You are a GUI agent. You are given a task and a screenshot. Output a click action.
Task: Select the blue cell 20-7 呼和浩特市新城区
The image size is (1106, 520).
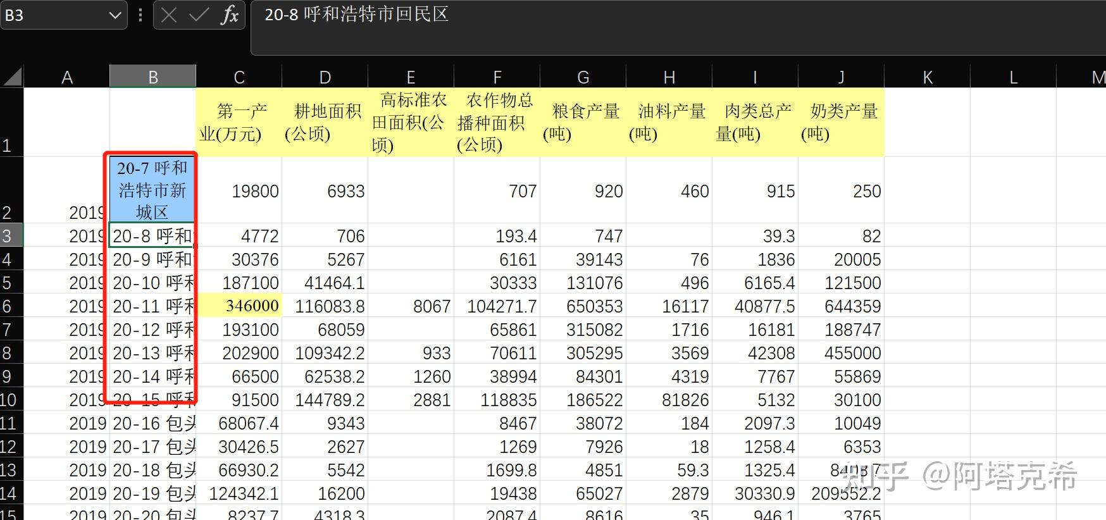tap(152, 189)
